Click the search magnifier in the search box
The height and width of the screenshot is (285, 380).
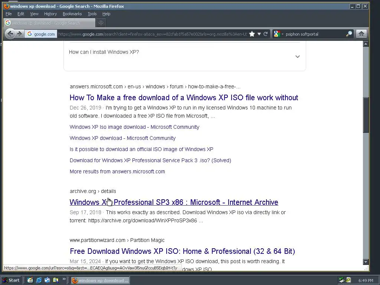pyautogui.click(x=349, y=34)
